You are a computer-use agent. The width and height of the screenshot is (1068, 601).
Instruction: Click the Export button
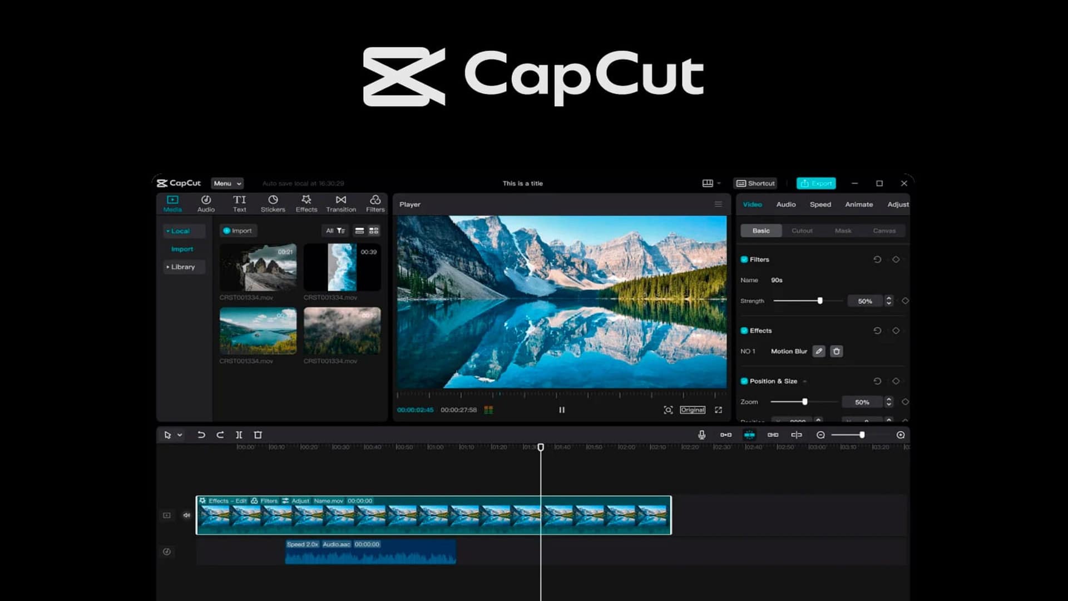816,183
